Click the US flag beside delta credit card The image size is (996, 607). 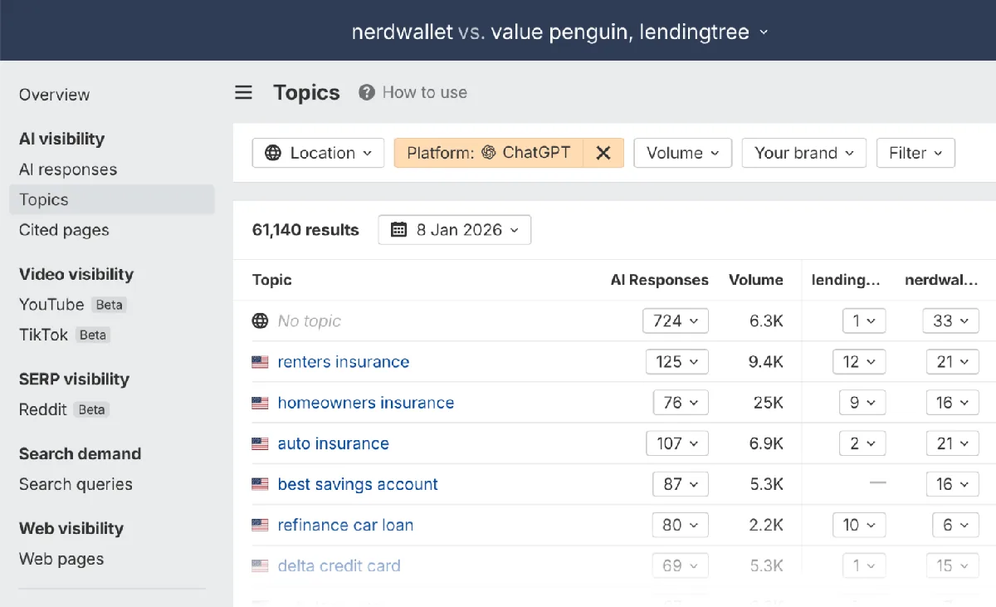click(x=261, y=565)
